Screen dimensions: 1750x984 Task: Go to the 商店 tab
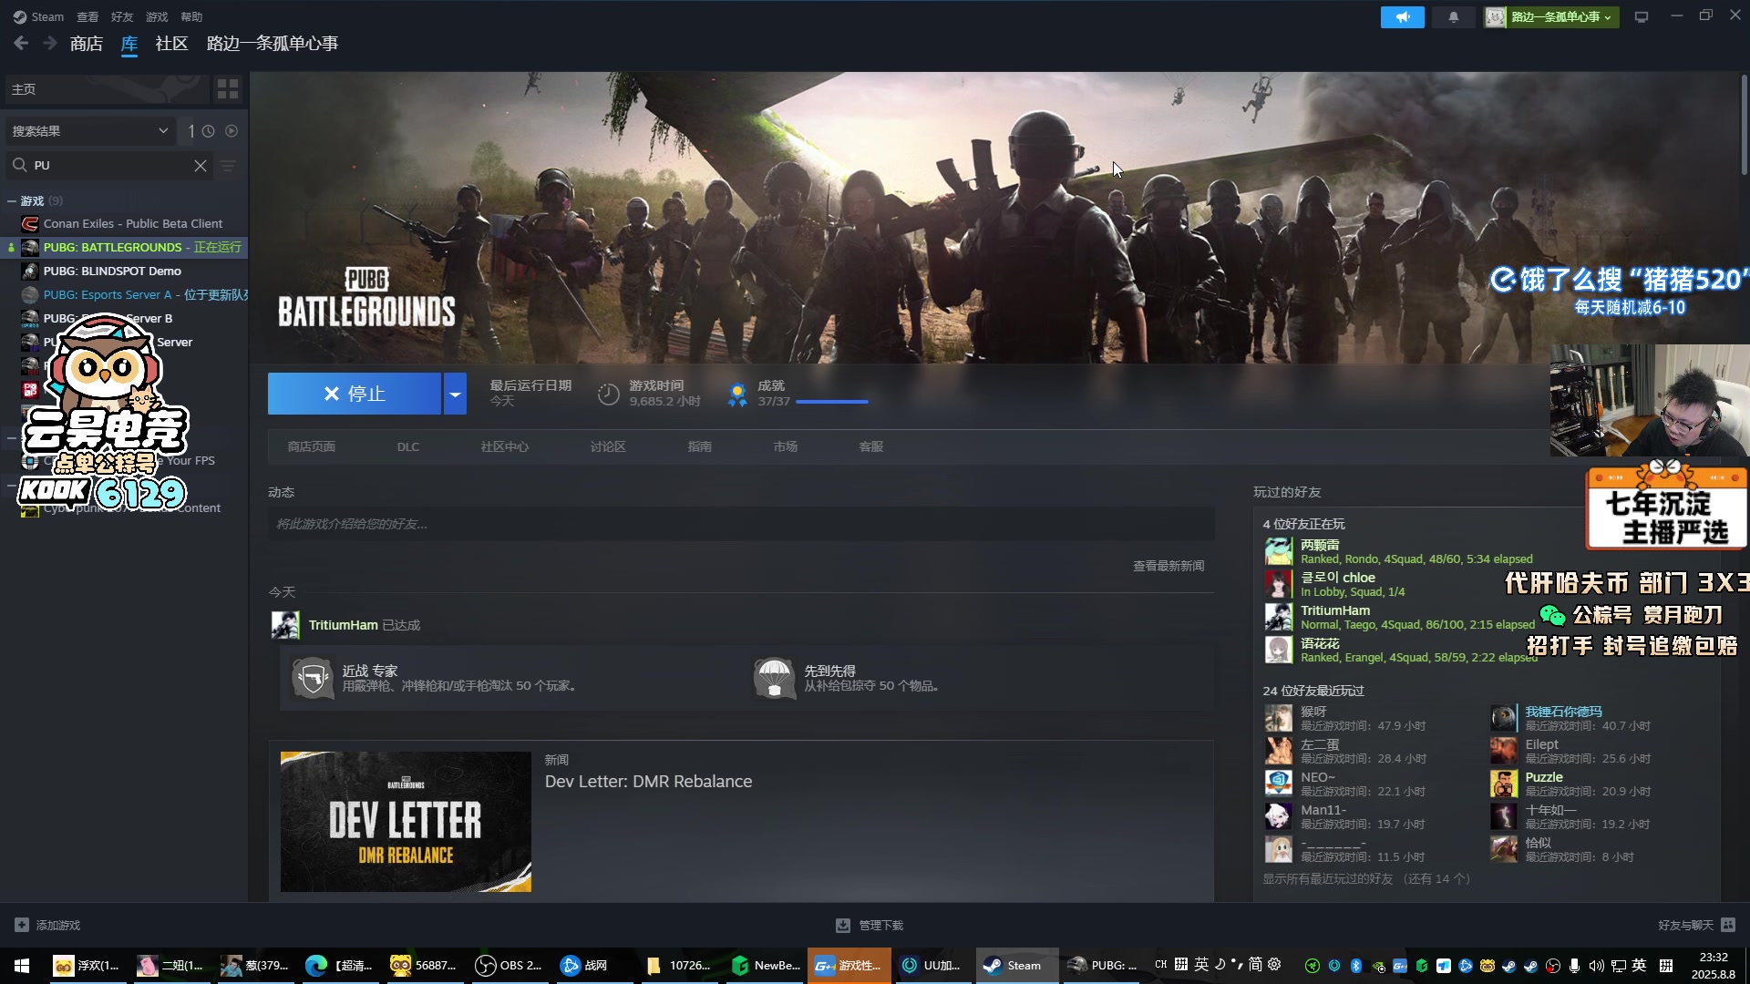87,43
